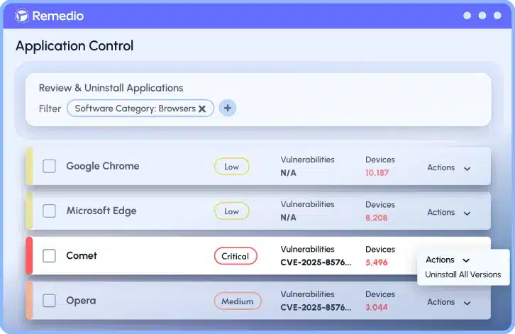Image resolution: width=515 pixels, height=334 pixels.
Task: Click the Remedio logo icon
Action: pos(22,16)
